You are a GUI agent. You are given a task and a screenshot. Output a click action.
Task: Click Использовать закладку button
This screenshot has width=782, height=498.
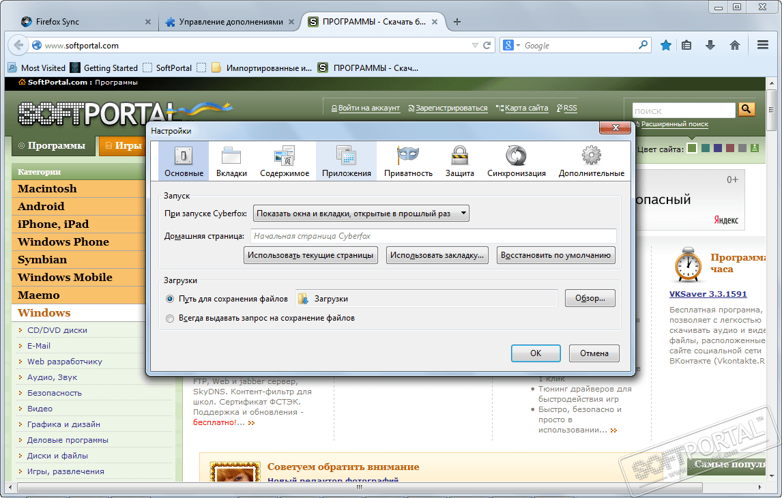click(x=437, y=255)
